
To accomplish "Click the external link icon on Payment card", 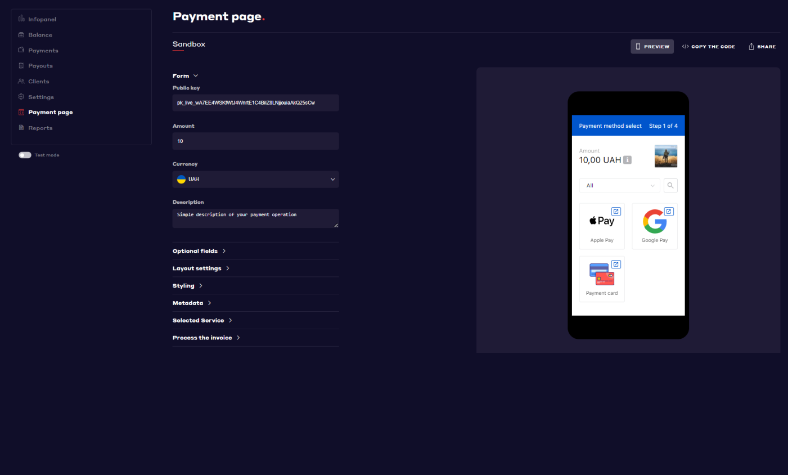I will (x=616, y=265).
